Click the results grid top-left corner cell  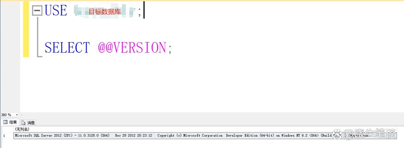[x=7, y=129]
